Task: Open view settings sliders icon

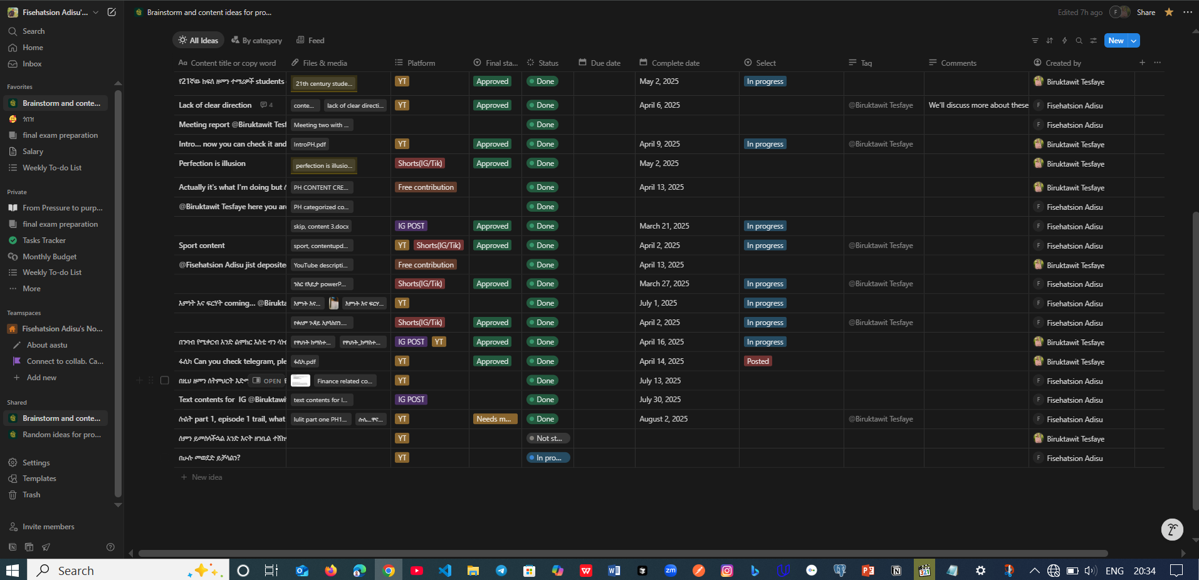Action: click(1094, 41)
